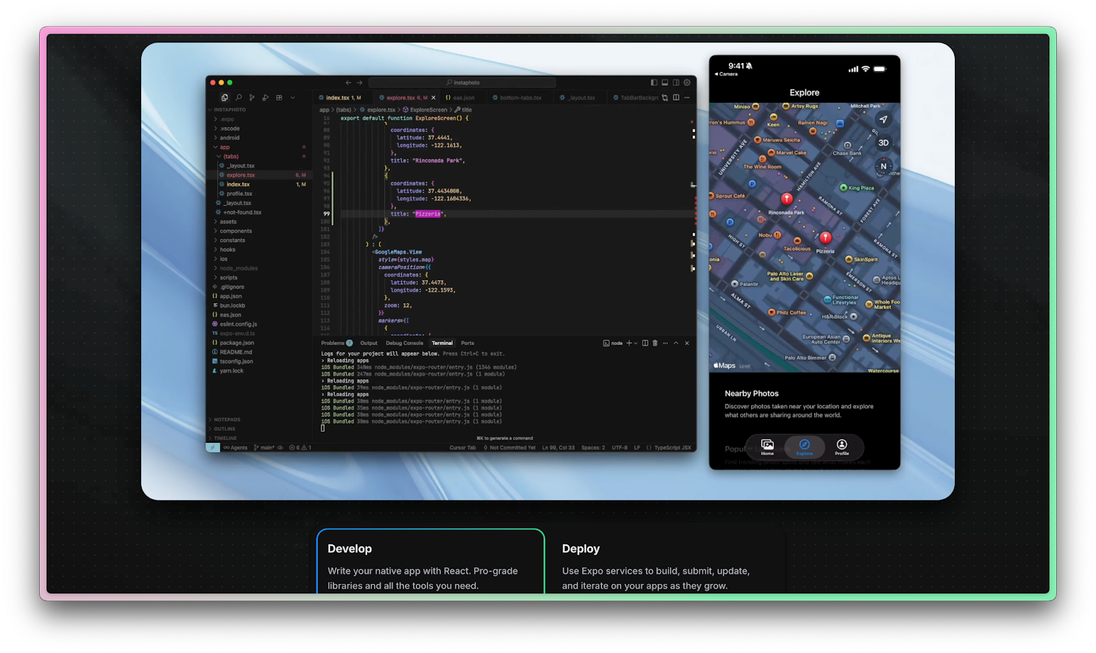Change indentation via Spaces: 2

click(593, 448)
